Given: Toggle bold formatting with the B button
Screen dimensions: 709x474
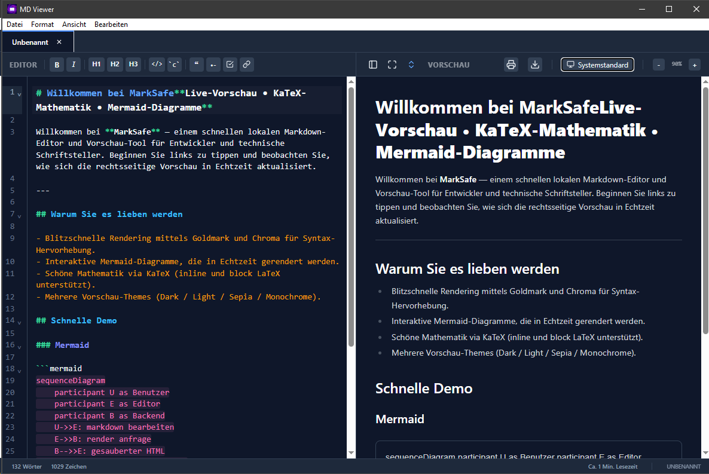Looking at the screenshot, I should click(57, 65).
